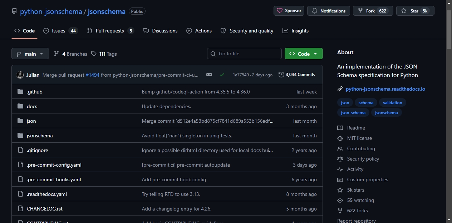Screen dimensions: 452x223
Task: Click the scale icon next to MIT license
Action: tap(340, 138)
